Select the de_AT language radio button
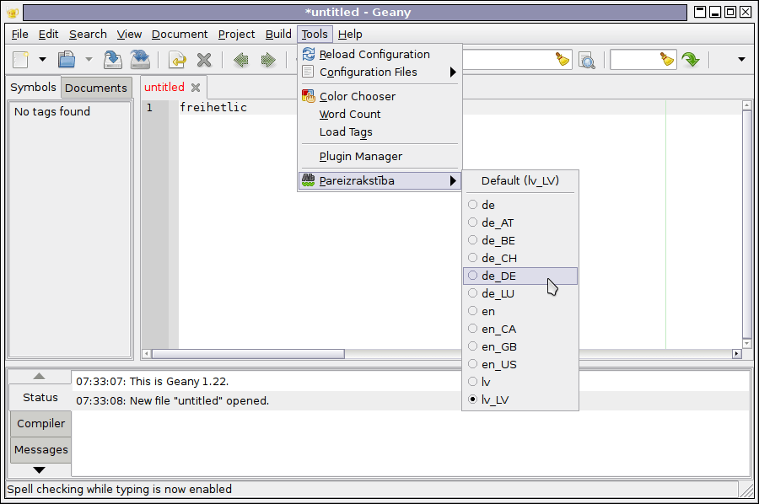This screenshot has width=759, height=504. pyautogui.click(x=472, y=223)
